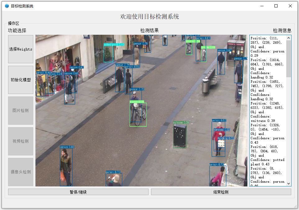Click the 欢迎使用目标检测系统 title text

click(x=149, y=16)
